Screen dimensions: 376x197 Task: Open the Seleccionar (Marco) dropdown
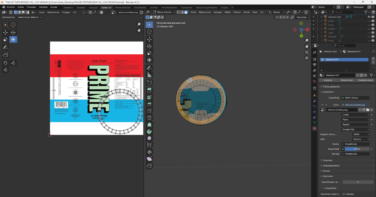click(29, 17)
